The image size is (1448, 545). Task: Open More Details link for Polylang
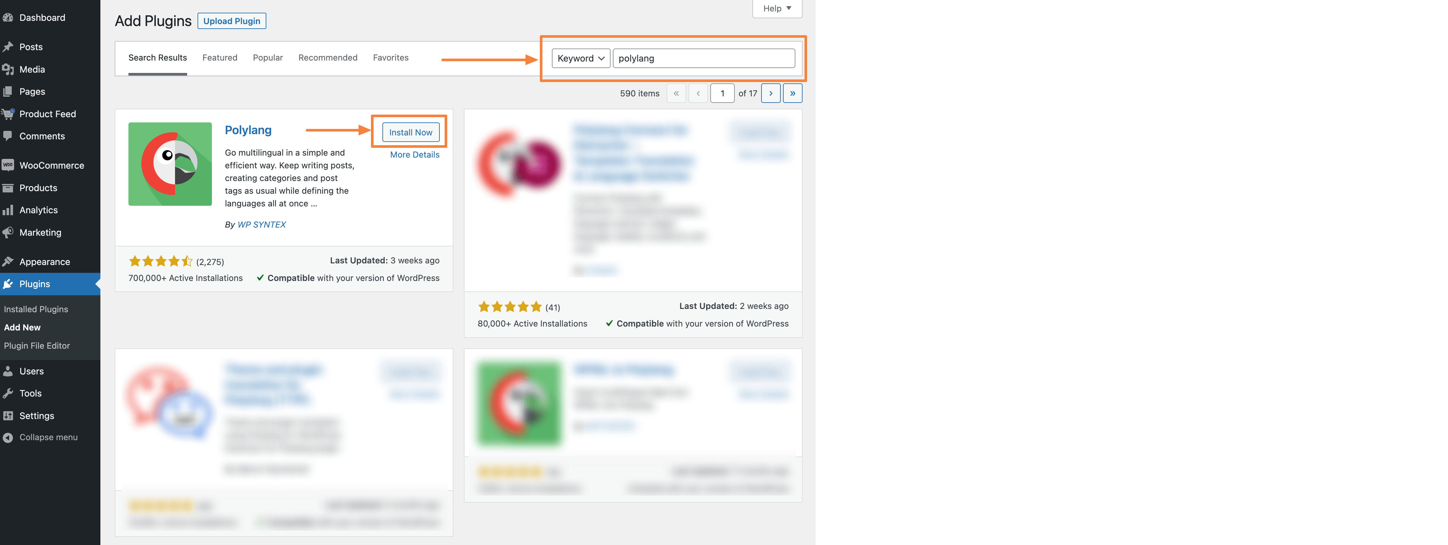(x=415, y=154)
